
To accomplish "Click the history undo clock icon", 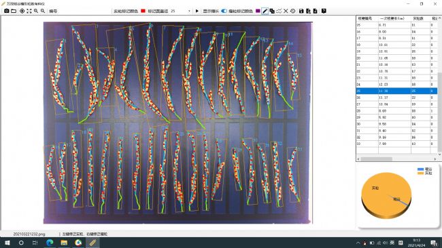I will [x=292, y=11].
